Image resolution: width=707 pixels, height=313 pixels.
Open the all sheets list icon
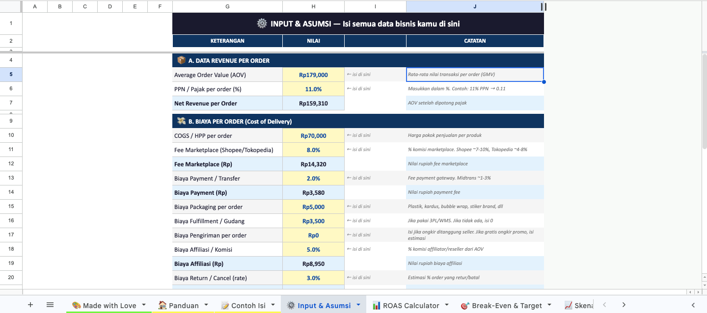50,305
